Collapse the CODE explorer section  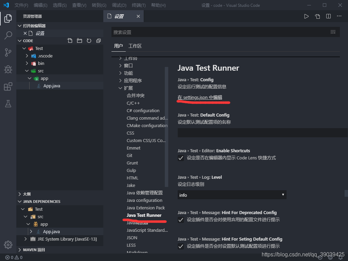click(x=19, y=41)
